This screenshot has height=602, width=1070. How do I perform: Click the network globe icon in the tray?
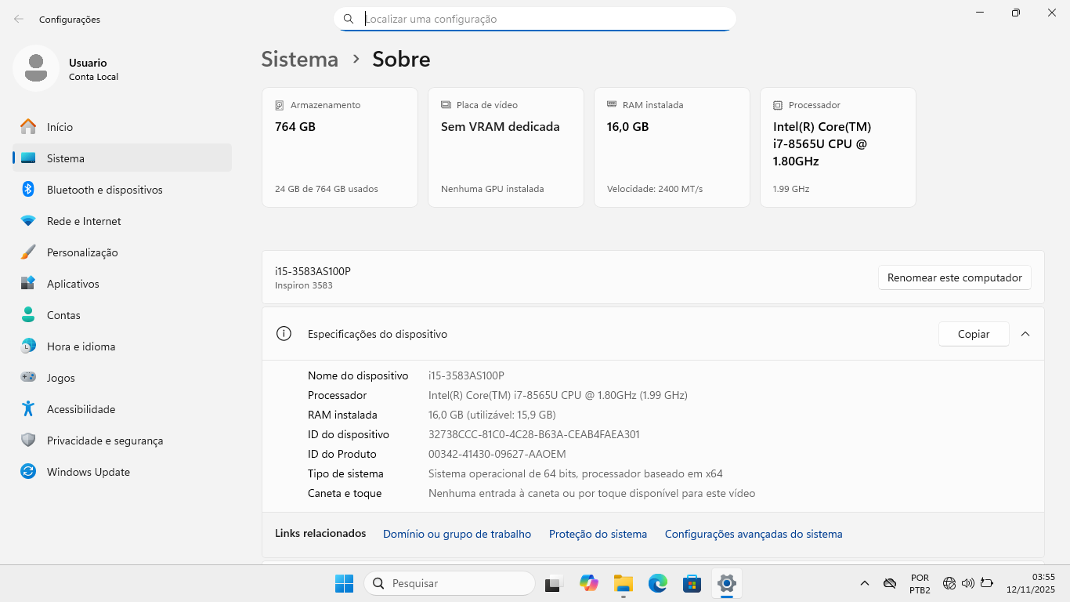click(949, 583)
